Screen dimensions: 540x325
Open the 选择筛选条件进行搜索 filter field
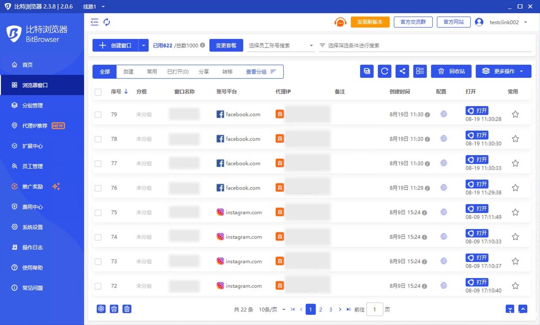pyautogui.click(x=424, y=45)
